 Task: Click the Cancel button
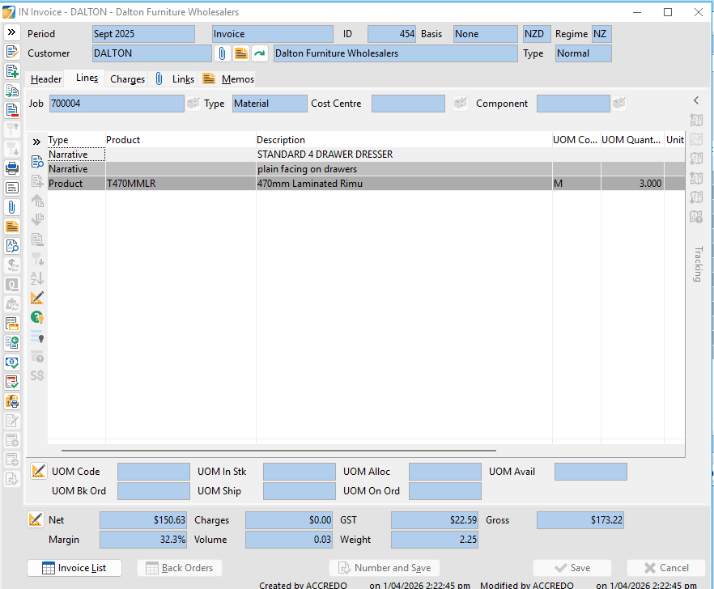coord(666,568)
